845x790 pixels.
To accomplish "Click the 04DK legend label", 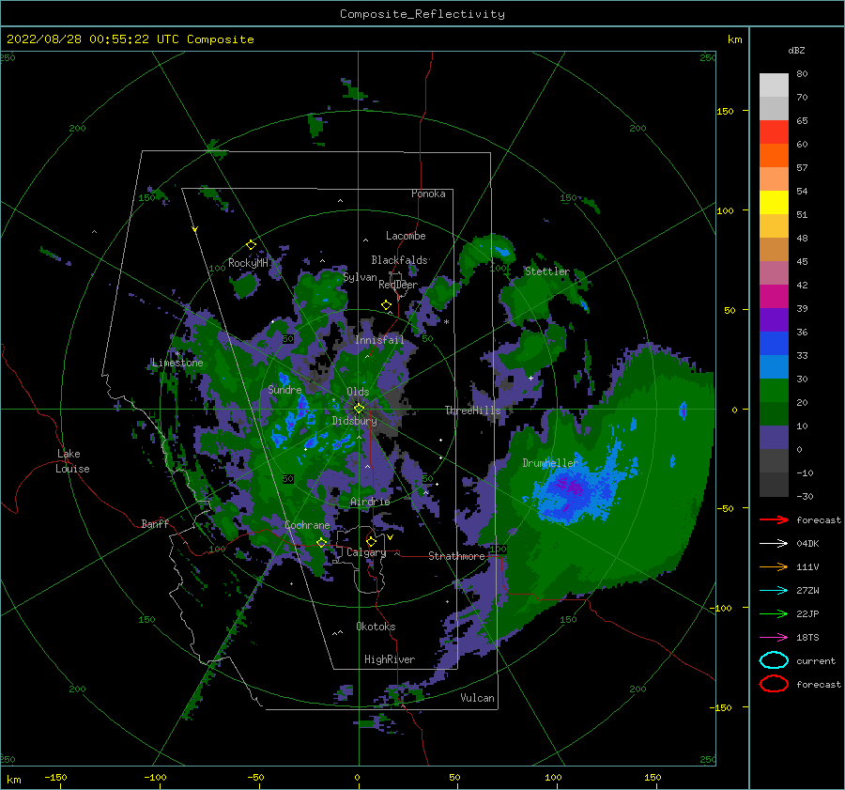I will (807, 544).
